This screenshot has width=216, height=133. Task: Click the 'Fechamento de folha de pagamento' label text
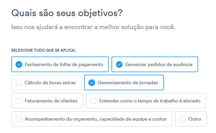point(64,65)
